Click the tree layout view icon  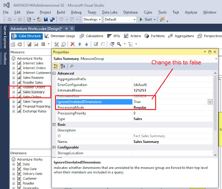click(130, 44)
